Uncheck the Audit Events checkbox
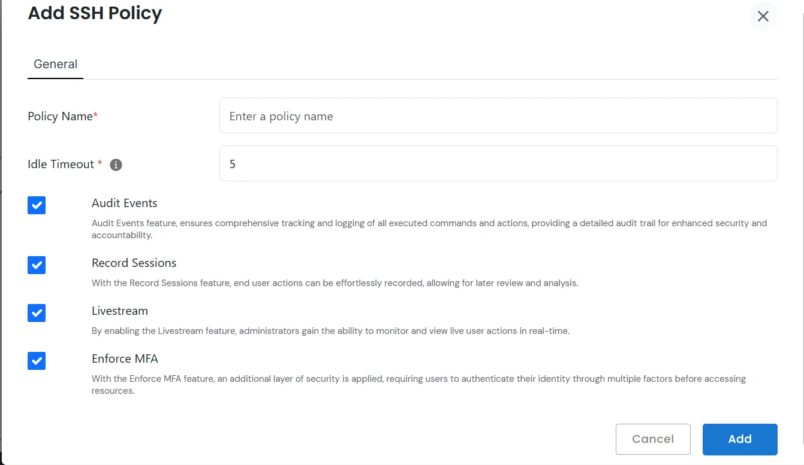804x465 pixels. pyautogui.click(x=37, y=205)
